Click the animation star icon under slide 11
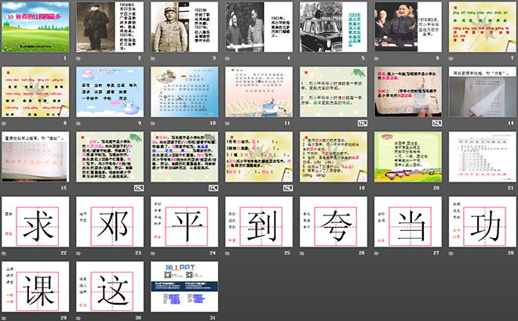 [228, 123]
